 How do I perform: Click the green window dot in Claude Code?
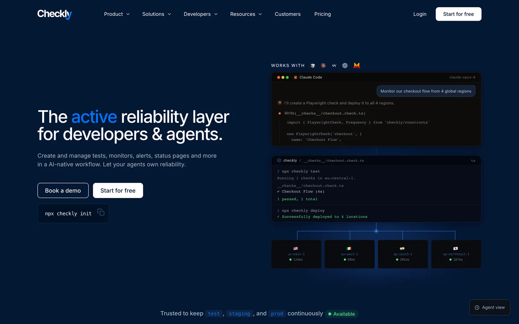287,77
